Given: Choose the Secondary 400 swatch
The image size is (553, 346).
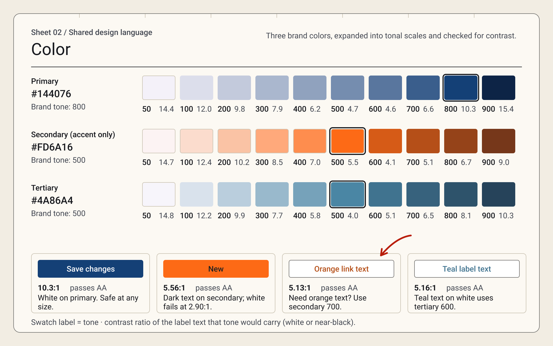Looking at the screenshot, I should (x=310, y=141).
